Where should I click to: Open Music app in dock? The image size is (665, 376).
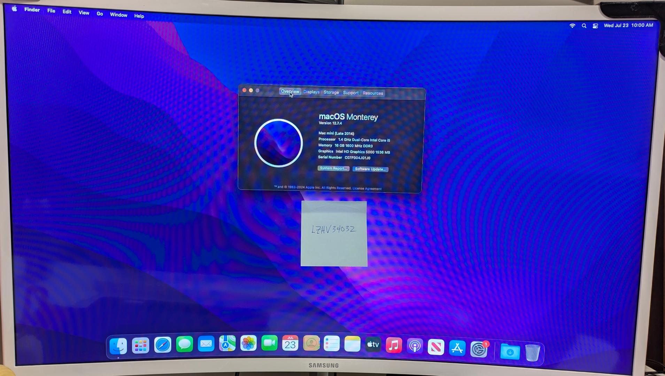coord(394,345)
